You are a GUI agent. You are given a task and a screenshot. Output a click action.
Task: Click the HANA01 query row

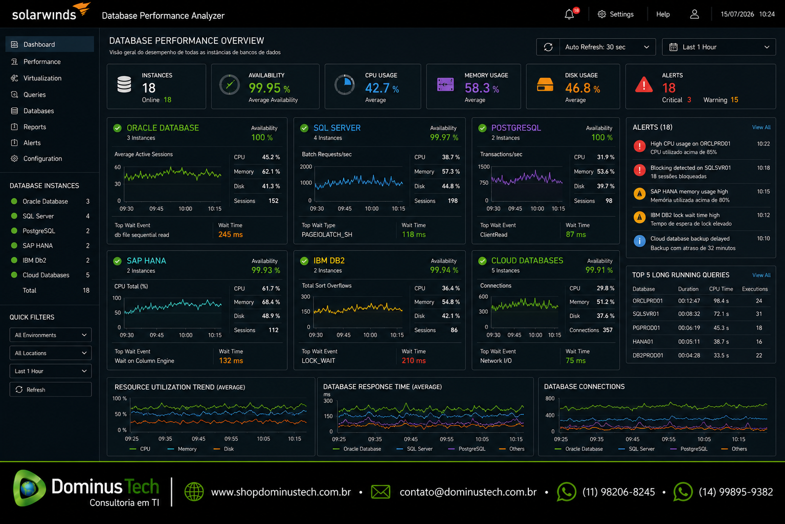[701, 342]
